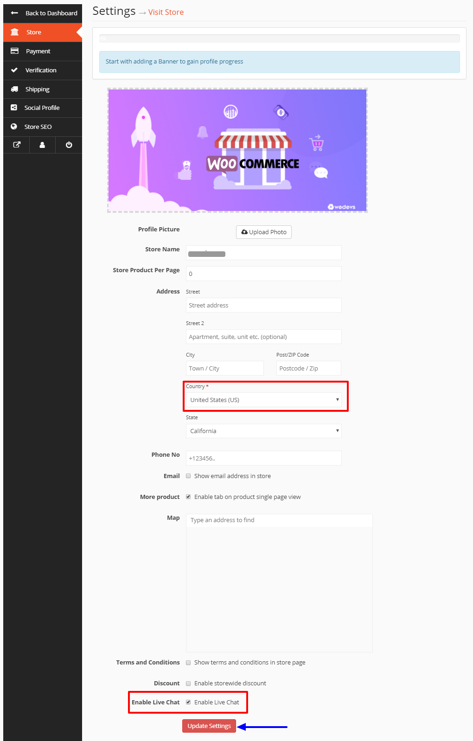Open the Country dropdown

pos(264,400)
